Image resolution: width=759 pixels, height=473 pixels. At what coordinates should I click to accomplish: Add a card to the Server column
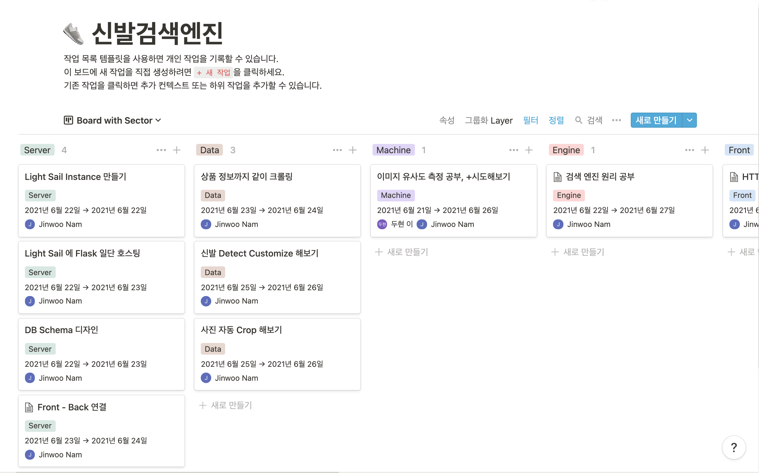point(177,150)
